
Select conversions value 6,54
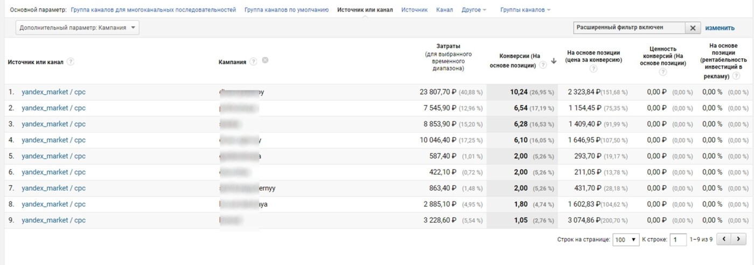[521, 108]
